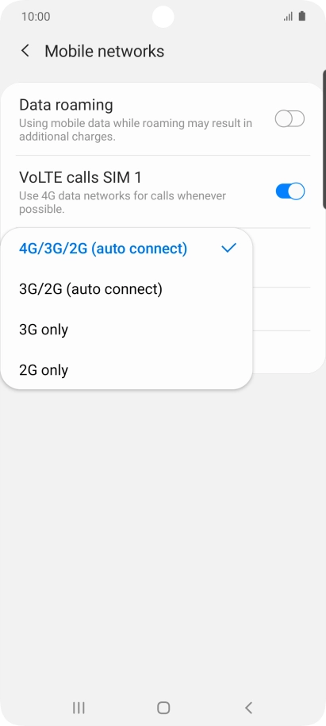
Task: Tap the Data roaming setting label
Action: pyautogui.click(x=66, y=105)
